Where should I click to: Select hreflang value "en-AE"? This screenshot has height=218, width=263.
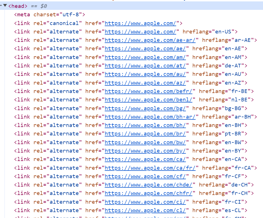coord(233,49)
